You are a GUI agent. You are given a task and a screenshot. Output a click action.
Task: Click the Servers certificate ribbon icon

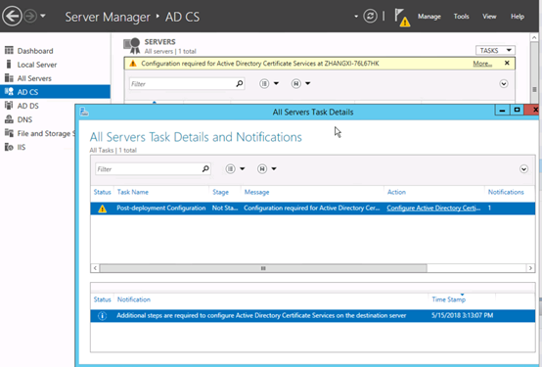pos(132,46)
